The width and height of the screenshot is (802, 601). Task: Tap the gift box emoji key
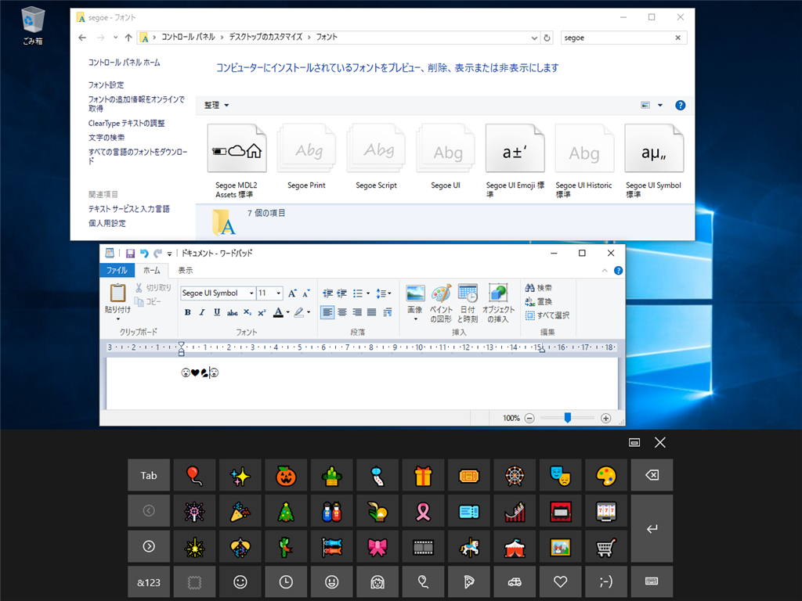[423, 475]
